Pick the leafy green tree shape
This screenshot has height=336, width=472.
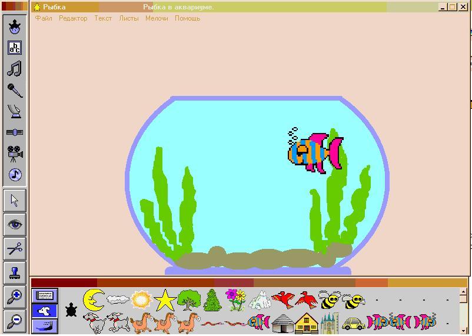click(189, 300)
